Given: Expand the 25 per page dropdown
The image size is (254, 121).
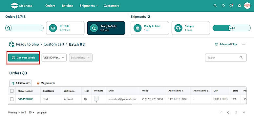Looking at the screenshot, I should 32,112.
